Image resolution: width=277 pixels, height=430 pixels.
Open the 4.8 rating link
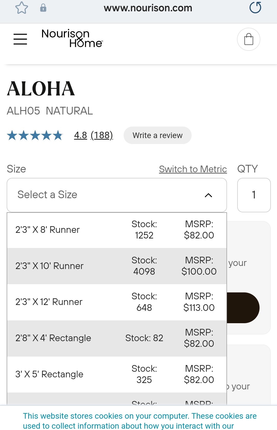tap(81, 135)
